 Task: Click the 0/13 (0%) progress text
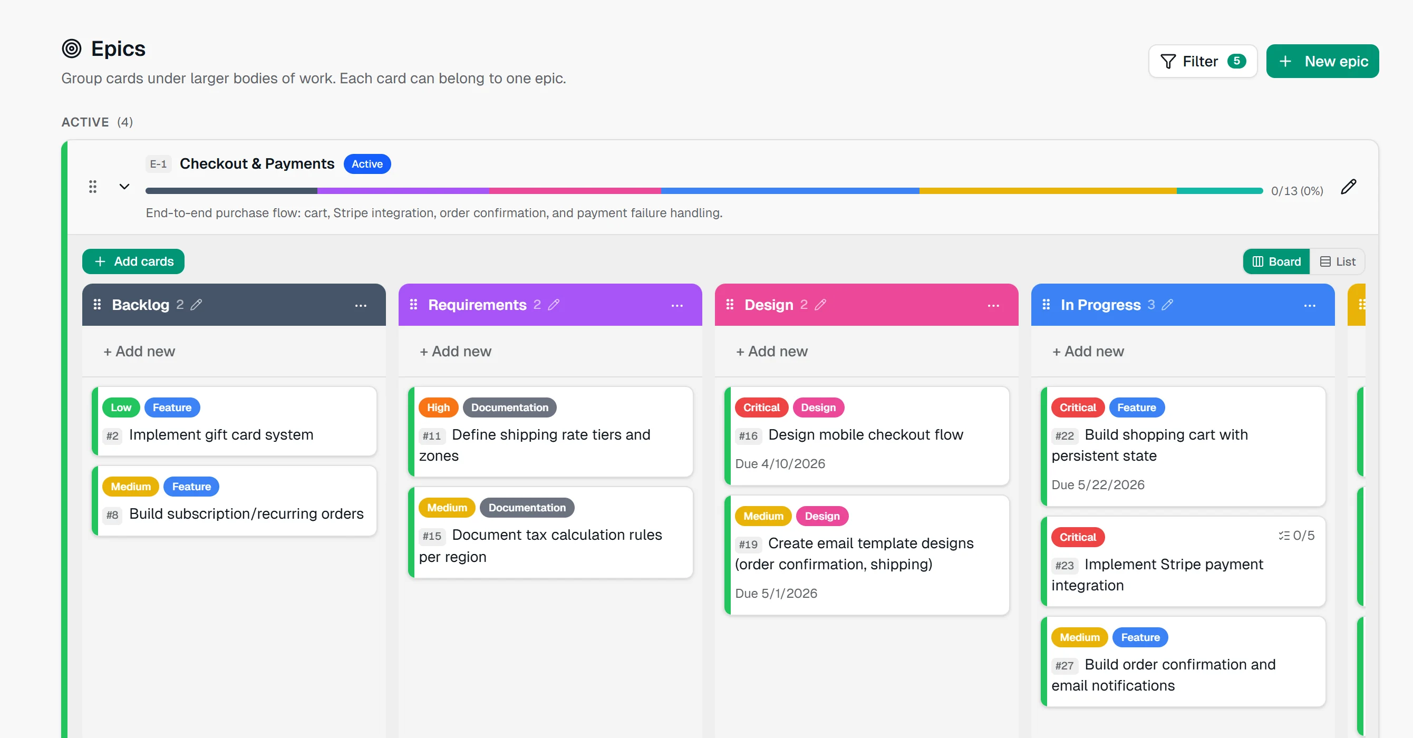pyautogui.click(x=1296, y=191)
